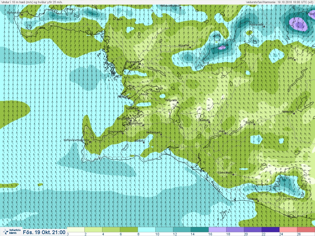This screenshot has width=315, height=236.
Task: Click the Gufuskálar station label
Action: click(14, 13)
